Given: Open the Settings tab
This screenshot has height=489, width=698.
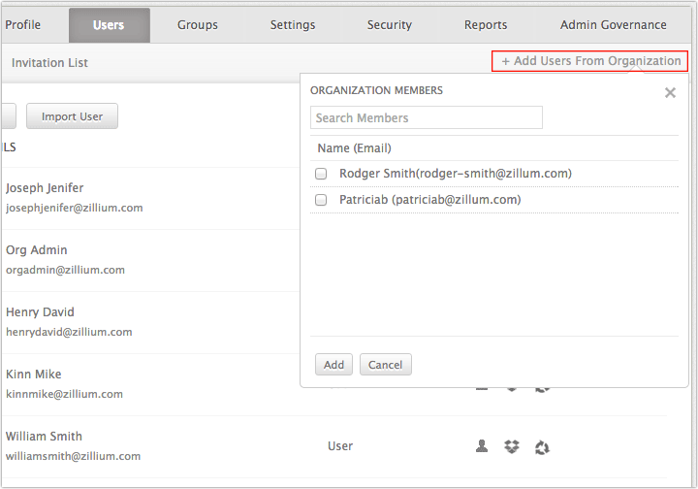Looking at the screenshot, I should tap(293, 25).
